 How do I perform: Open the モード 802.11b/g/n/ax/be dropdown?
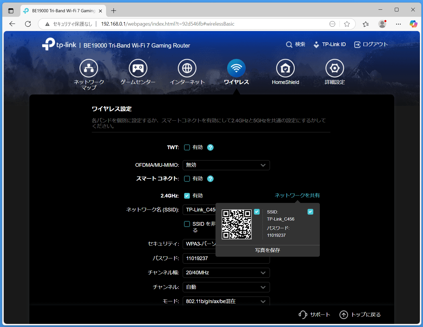point(226,301)
